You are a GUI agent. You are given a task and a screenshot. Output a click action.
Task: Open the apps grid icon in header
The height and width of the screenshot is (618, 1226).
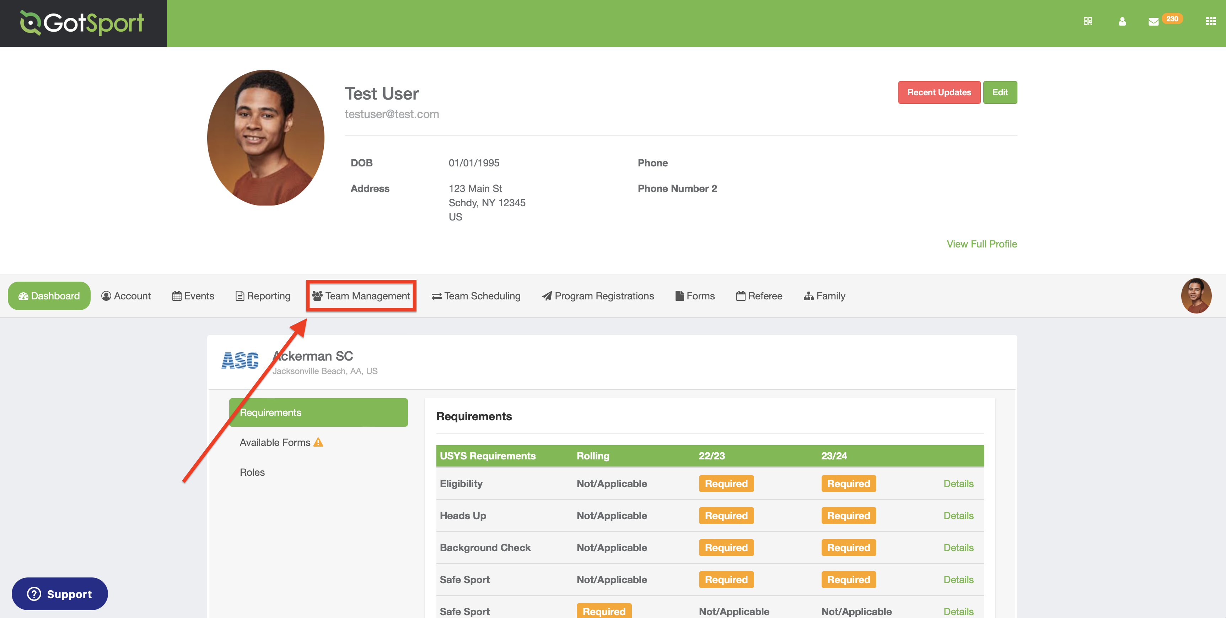(1211, 21)
